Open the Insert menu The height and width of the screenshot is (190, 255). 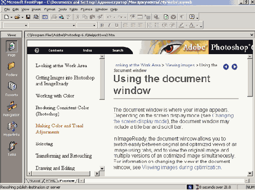click(36, 9)
